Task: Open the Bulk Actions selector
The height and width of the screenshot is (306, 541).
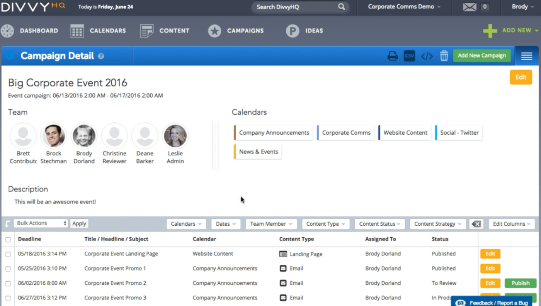Action: (41, 223)
